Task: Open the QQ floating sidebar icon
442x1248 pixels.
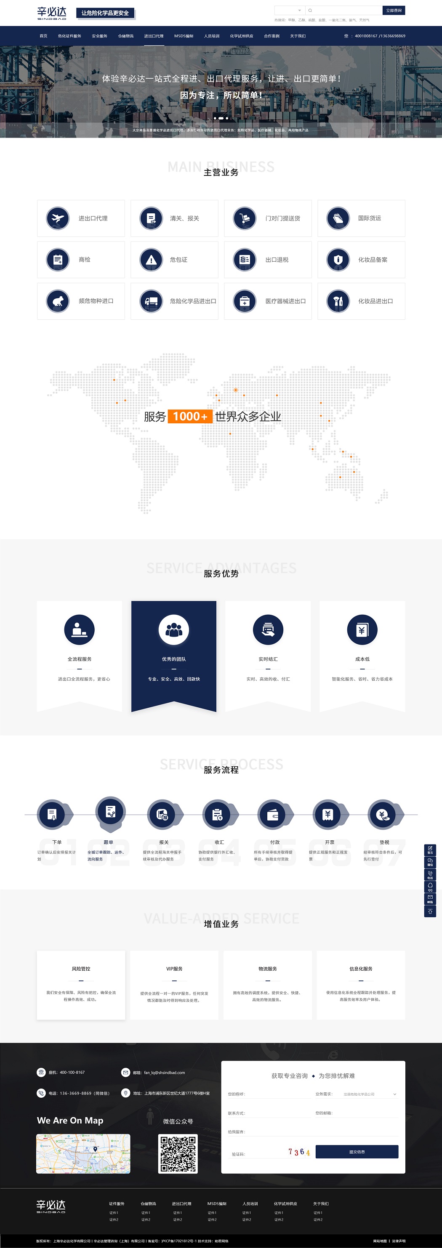Action: click(x=430, y=887)
